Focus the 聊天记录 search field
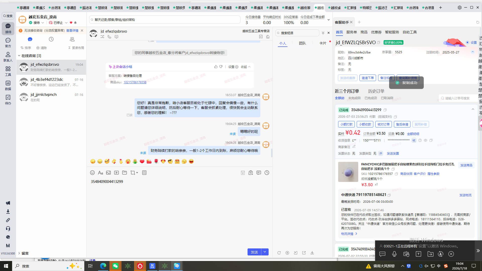482x271 pixels. (165, 20)
